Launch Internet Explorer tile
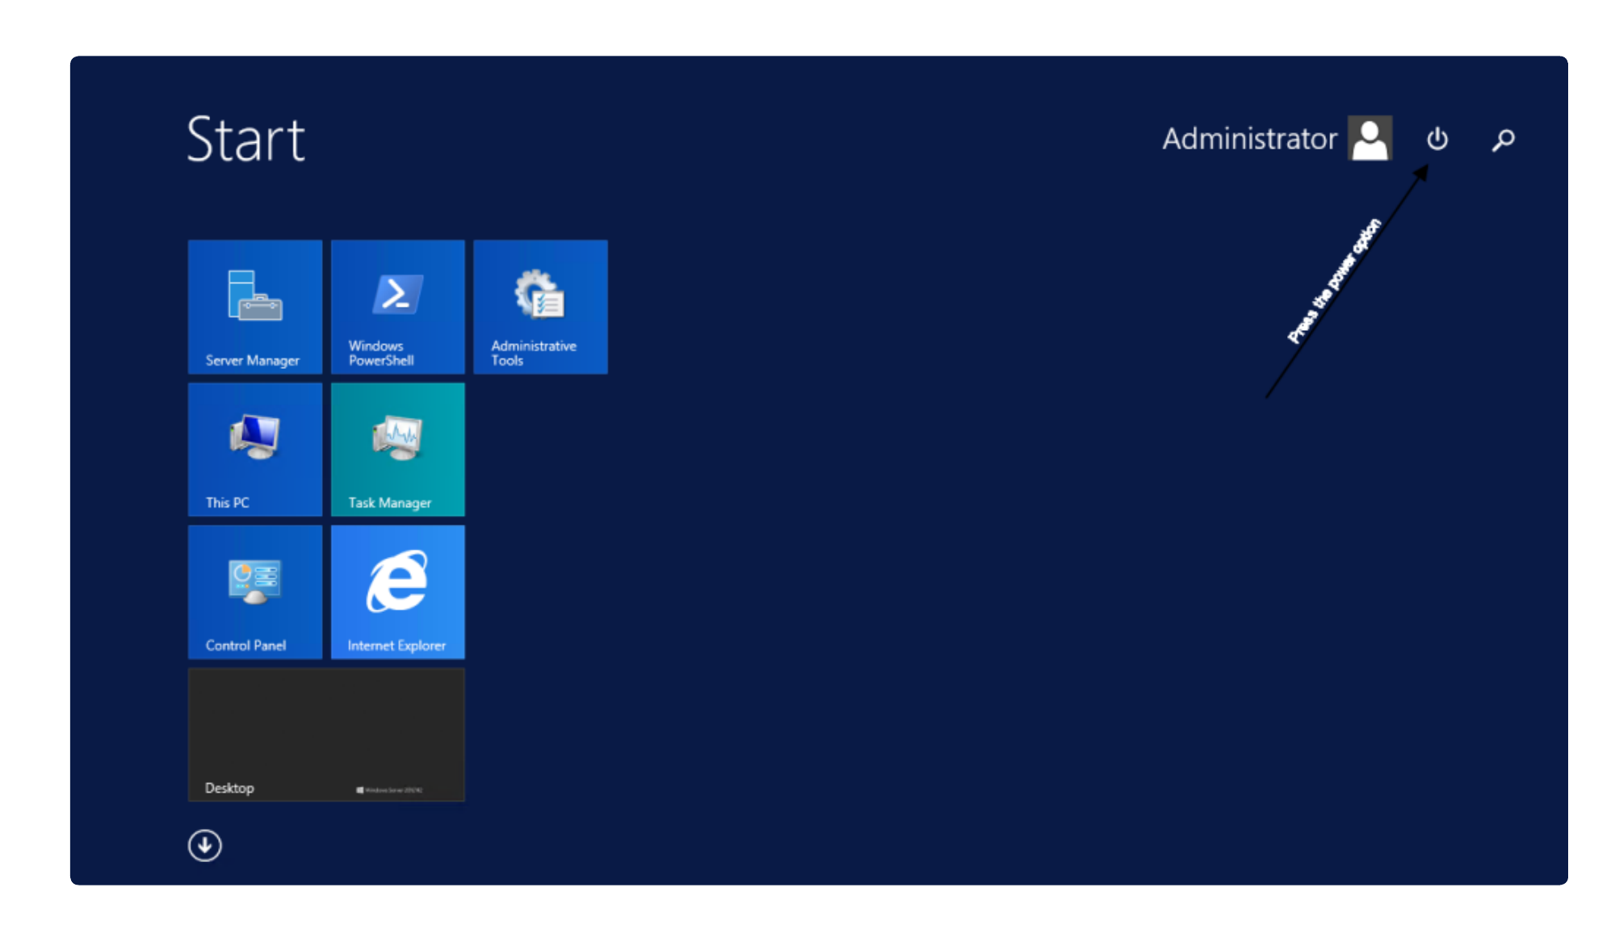Viewport: 1615px width, 946px height. click(x=398, y=592)
